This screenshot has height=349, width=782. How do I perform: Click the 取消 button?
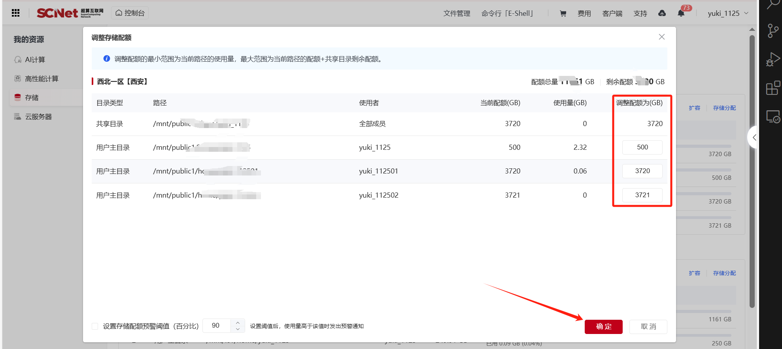648,326
